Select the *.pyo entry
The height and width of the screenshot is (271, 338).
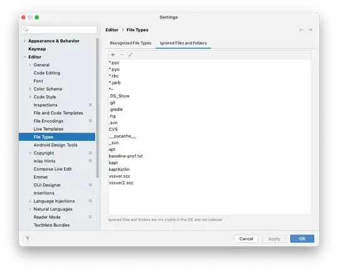(115, 69)
